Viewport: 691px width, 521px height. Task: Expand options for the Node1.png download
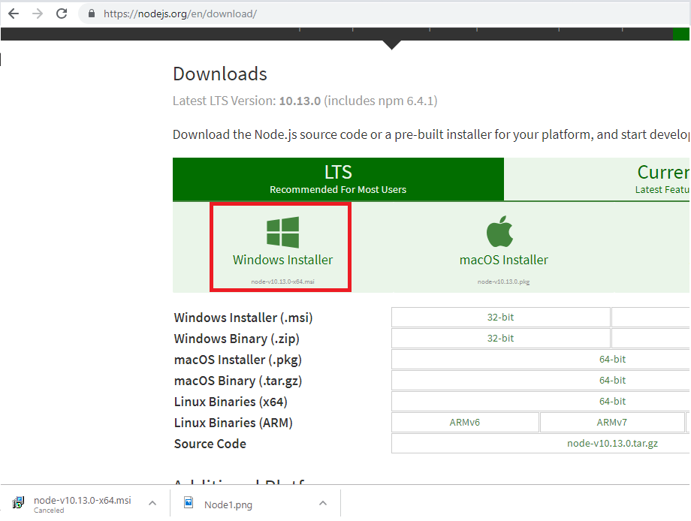pos(323,503)
